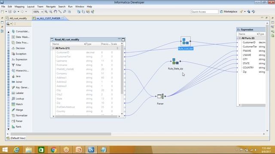Open Internet Explorer from taskbar
275x154 pixels.
pos(17,150)
